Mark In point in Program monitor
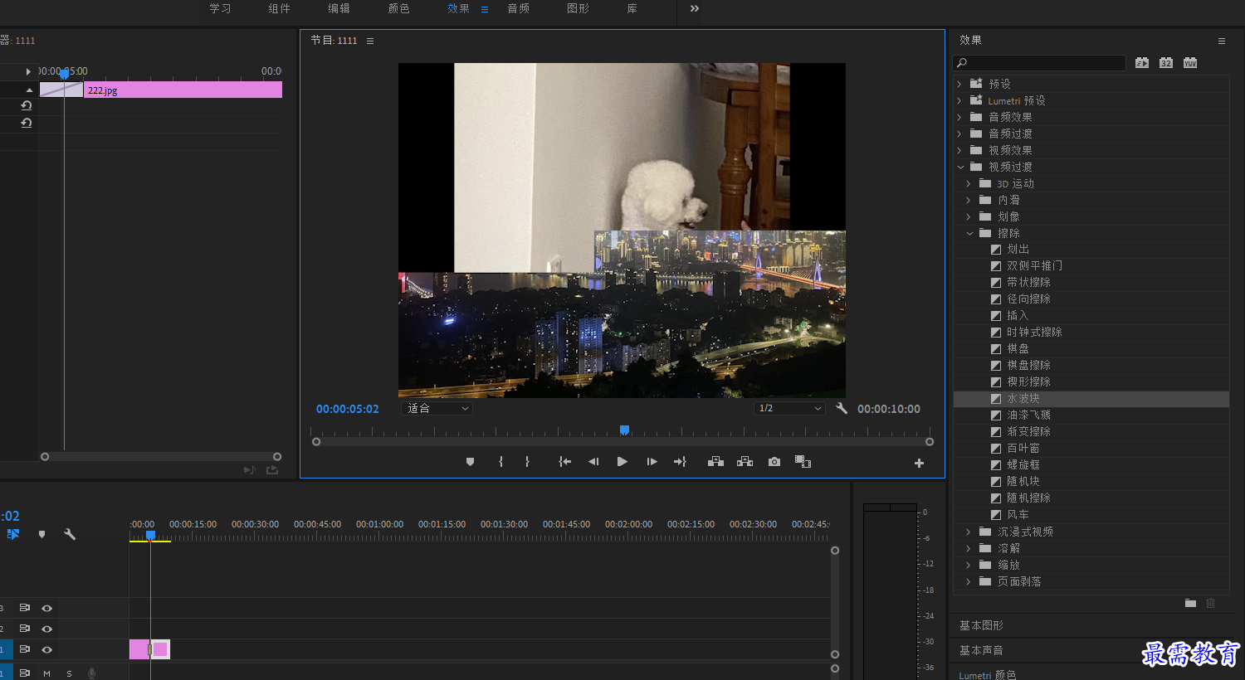 click(x=500, y=462)
